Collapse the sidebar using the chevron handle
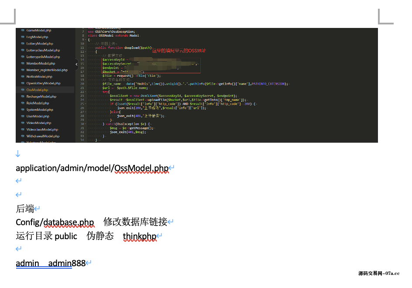This screenshot has height=288, width=412. click(76, 64)
